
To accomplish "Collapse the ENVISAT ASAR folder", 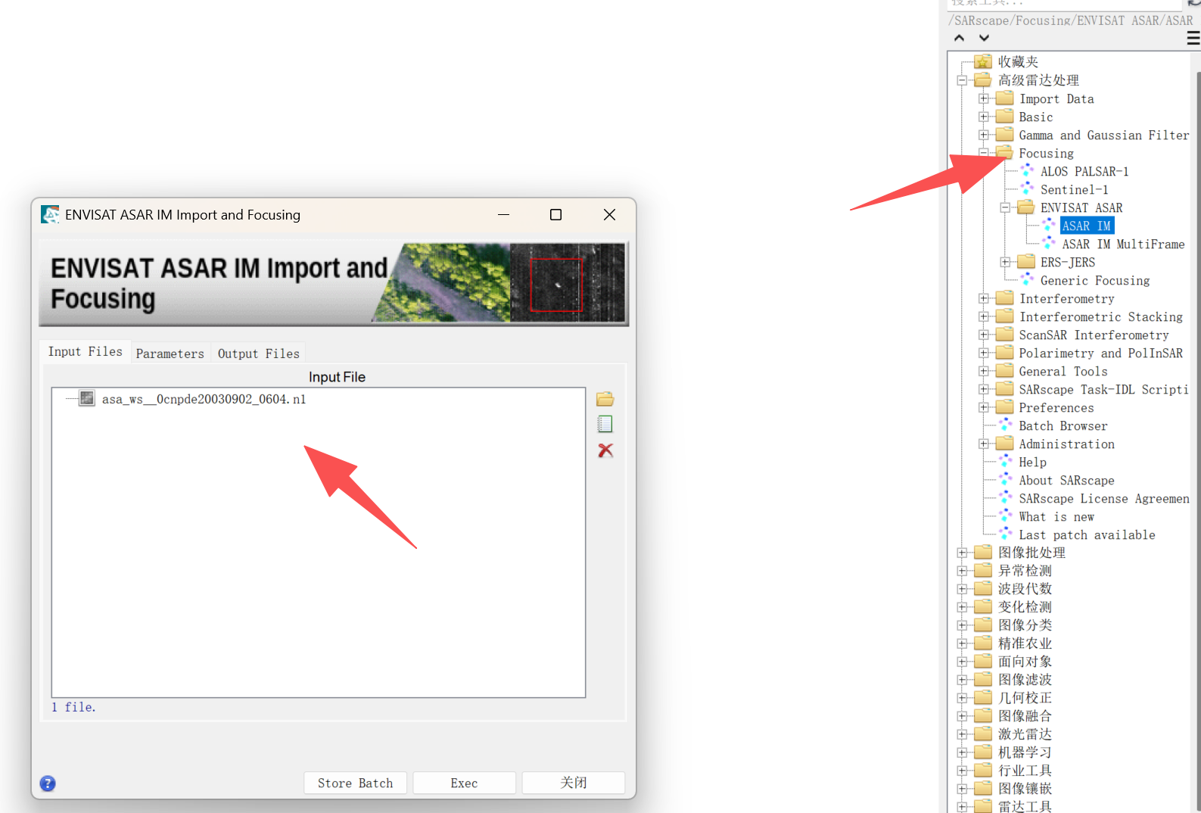I will click(1005, 207).
